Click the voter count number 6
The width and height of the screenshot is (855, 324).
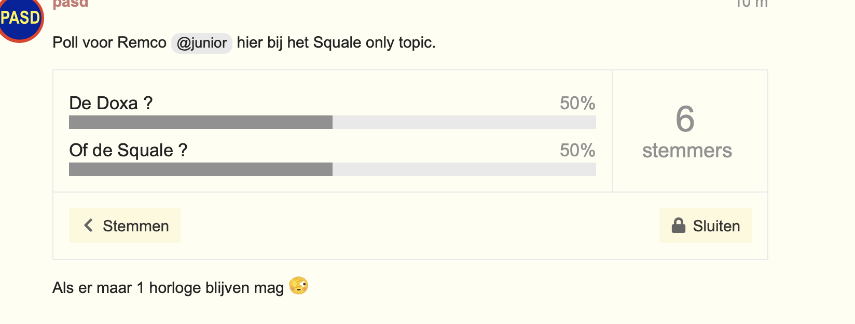click(685, 119)
